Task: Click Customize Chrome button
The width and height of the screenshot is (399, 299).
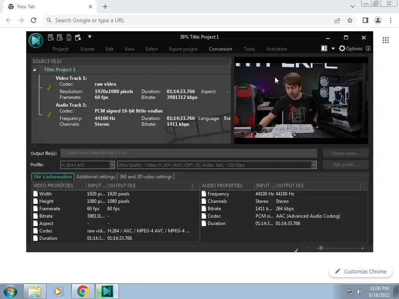Action: pos(361,271)
